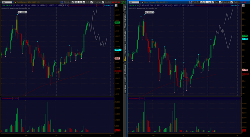Screen dimensions: 250x137
Task: Click the collapse icon in the silver chart's study header
Action: (243, 5)
